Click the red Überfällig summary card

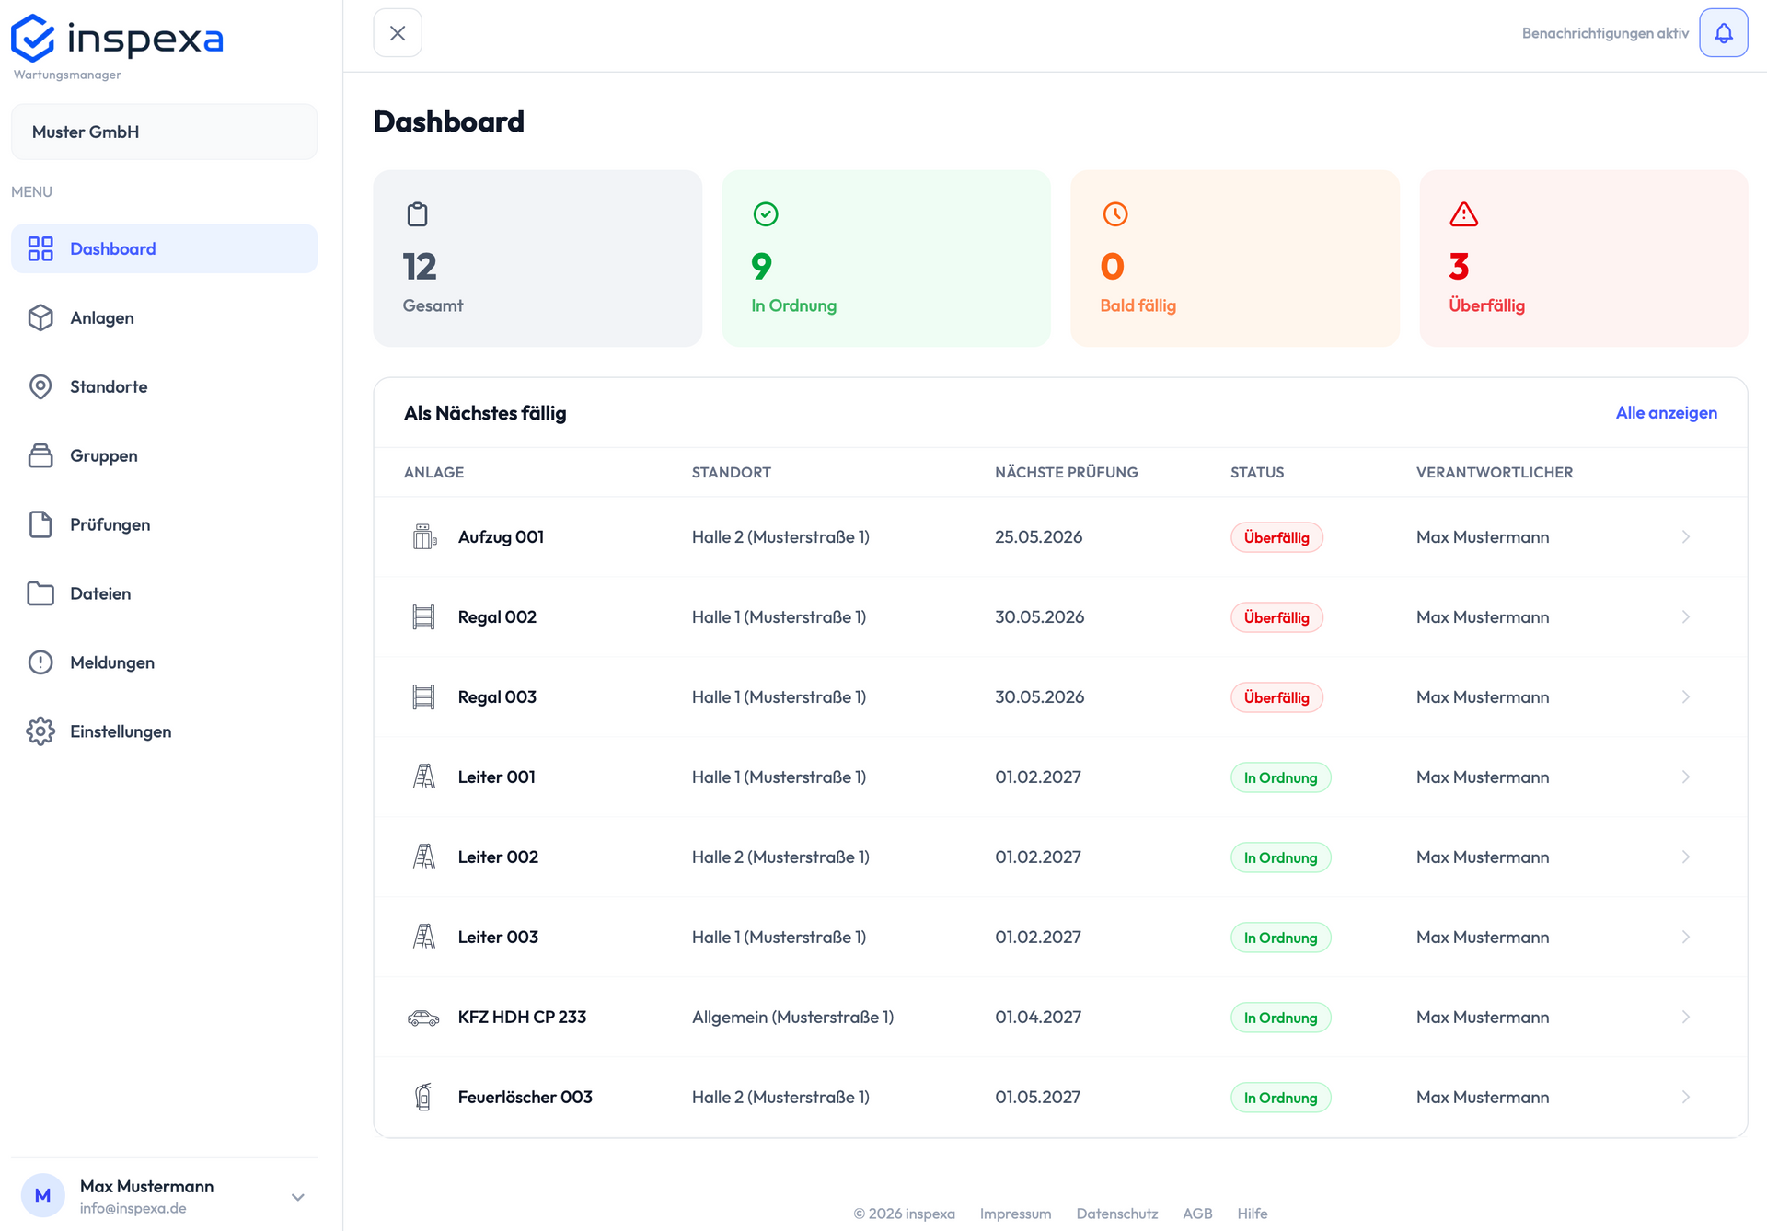[1583, 259]
